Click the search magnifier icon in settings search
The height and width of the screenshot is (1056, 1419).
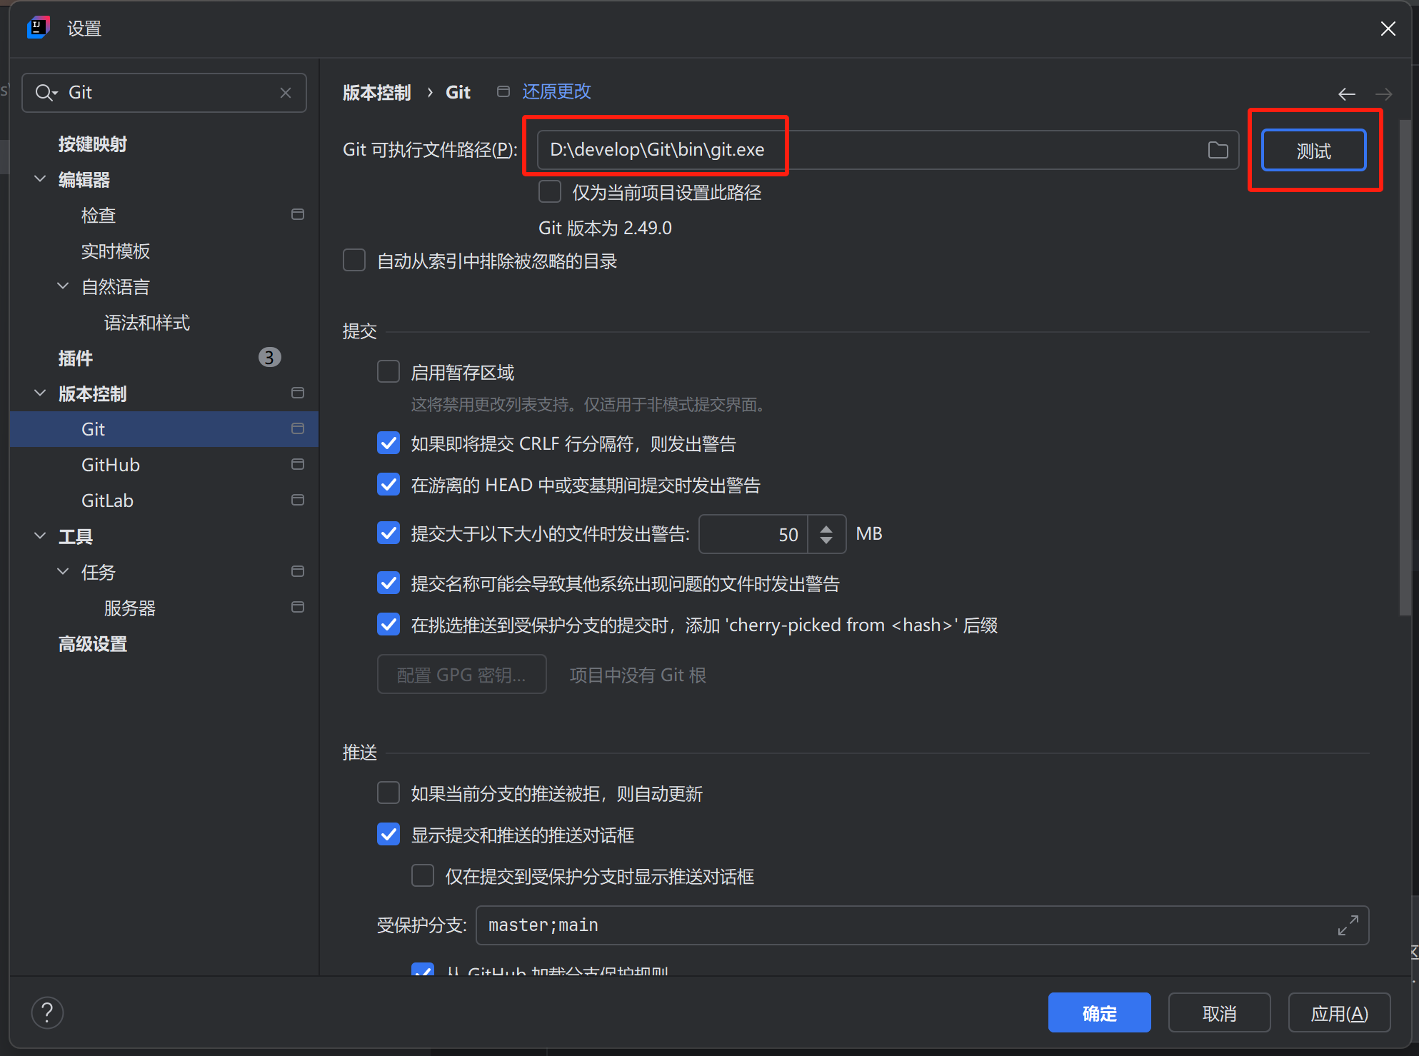tap(45, 92)
